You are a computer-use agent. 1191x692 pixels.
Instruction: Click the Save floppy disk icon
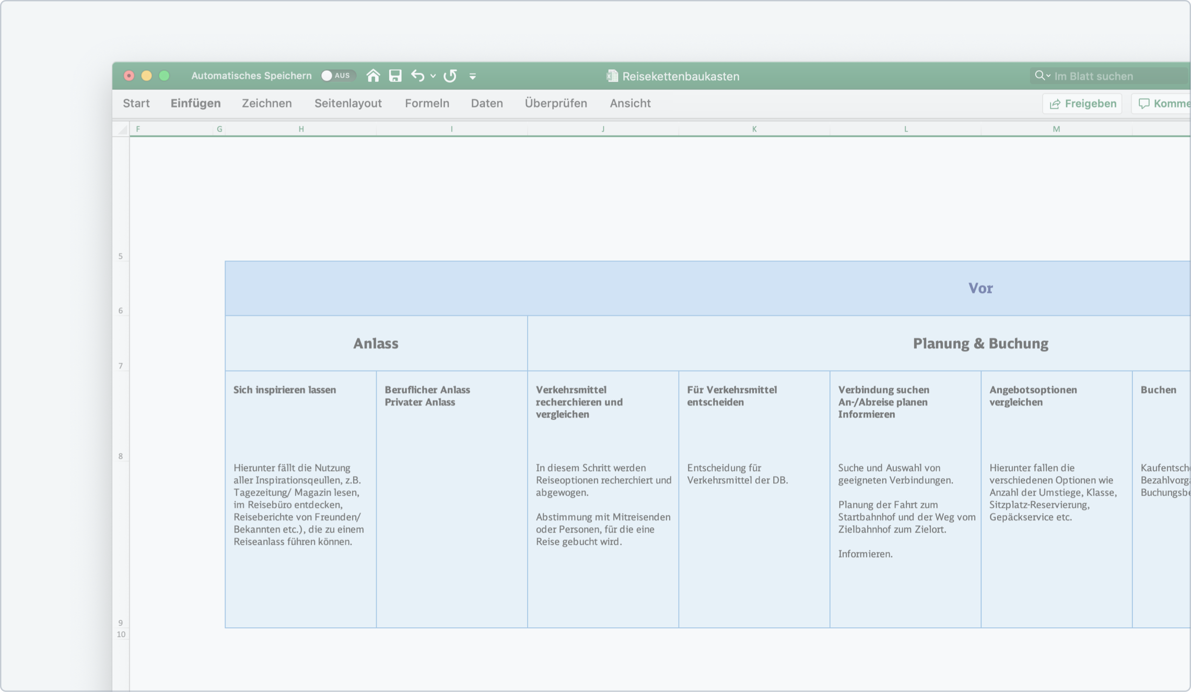395,76
